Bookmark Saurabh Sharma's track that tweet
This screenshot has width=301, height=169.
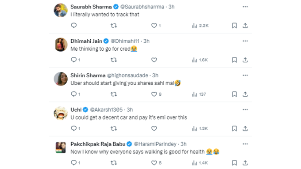234,26
